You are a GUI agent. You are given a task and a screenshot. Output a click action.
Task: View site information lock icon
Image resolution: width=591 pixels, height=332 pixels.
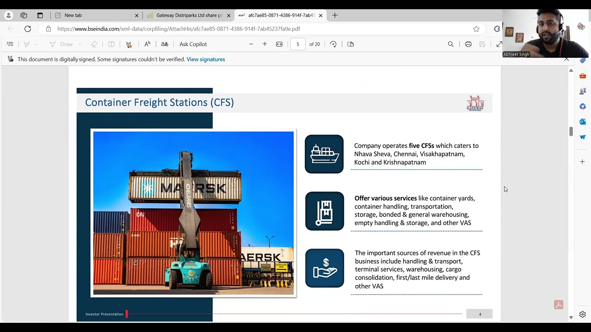pos(48,29)
